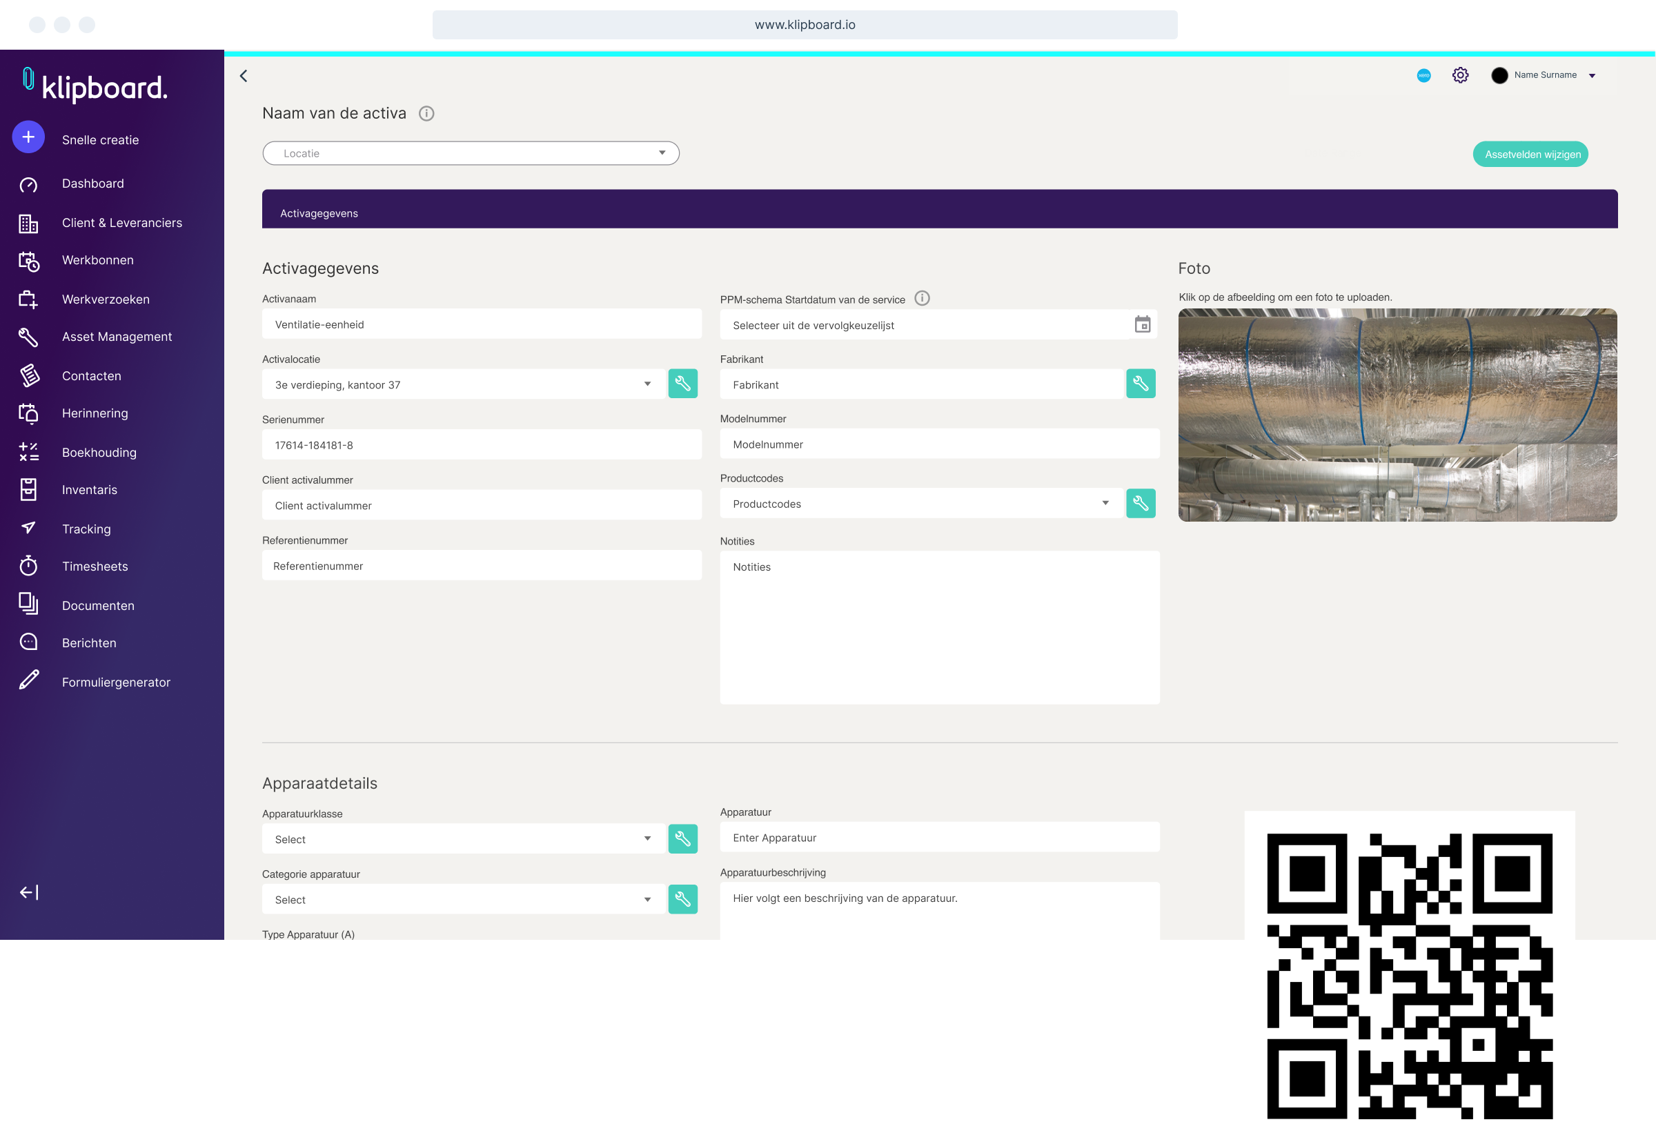Click the Asset Management wrench icon
1656x1142 pixels.
point(28,337)
